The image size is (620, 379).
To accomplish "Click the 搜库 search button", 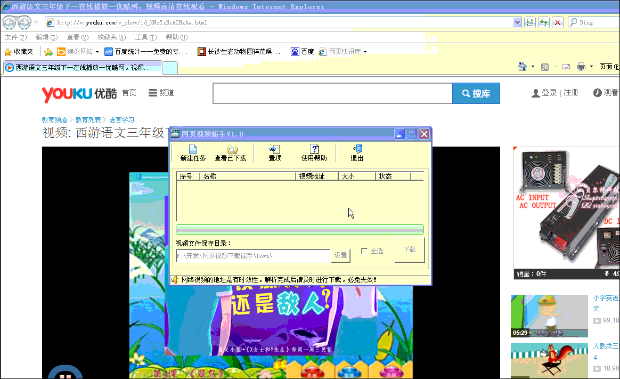I will [476, 93].
